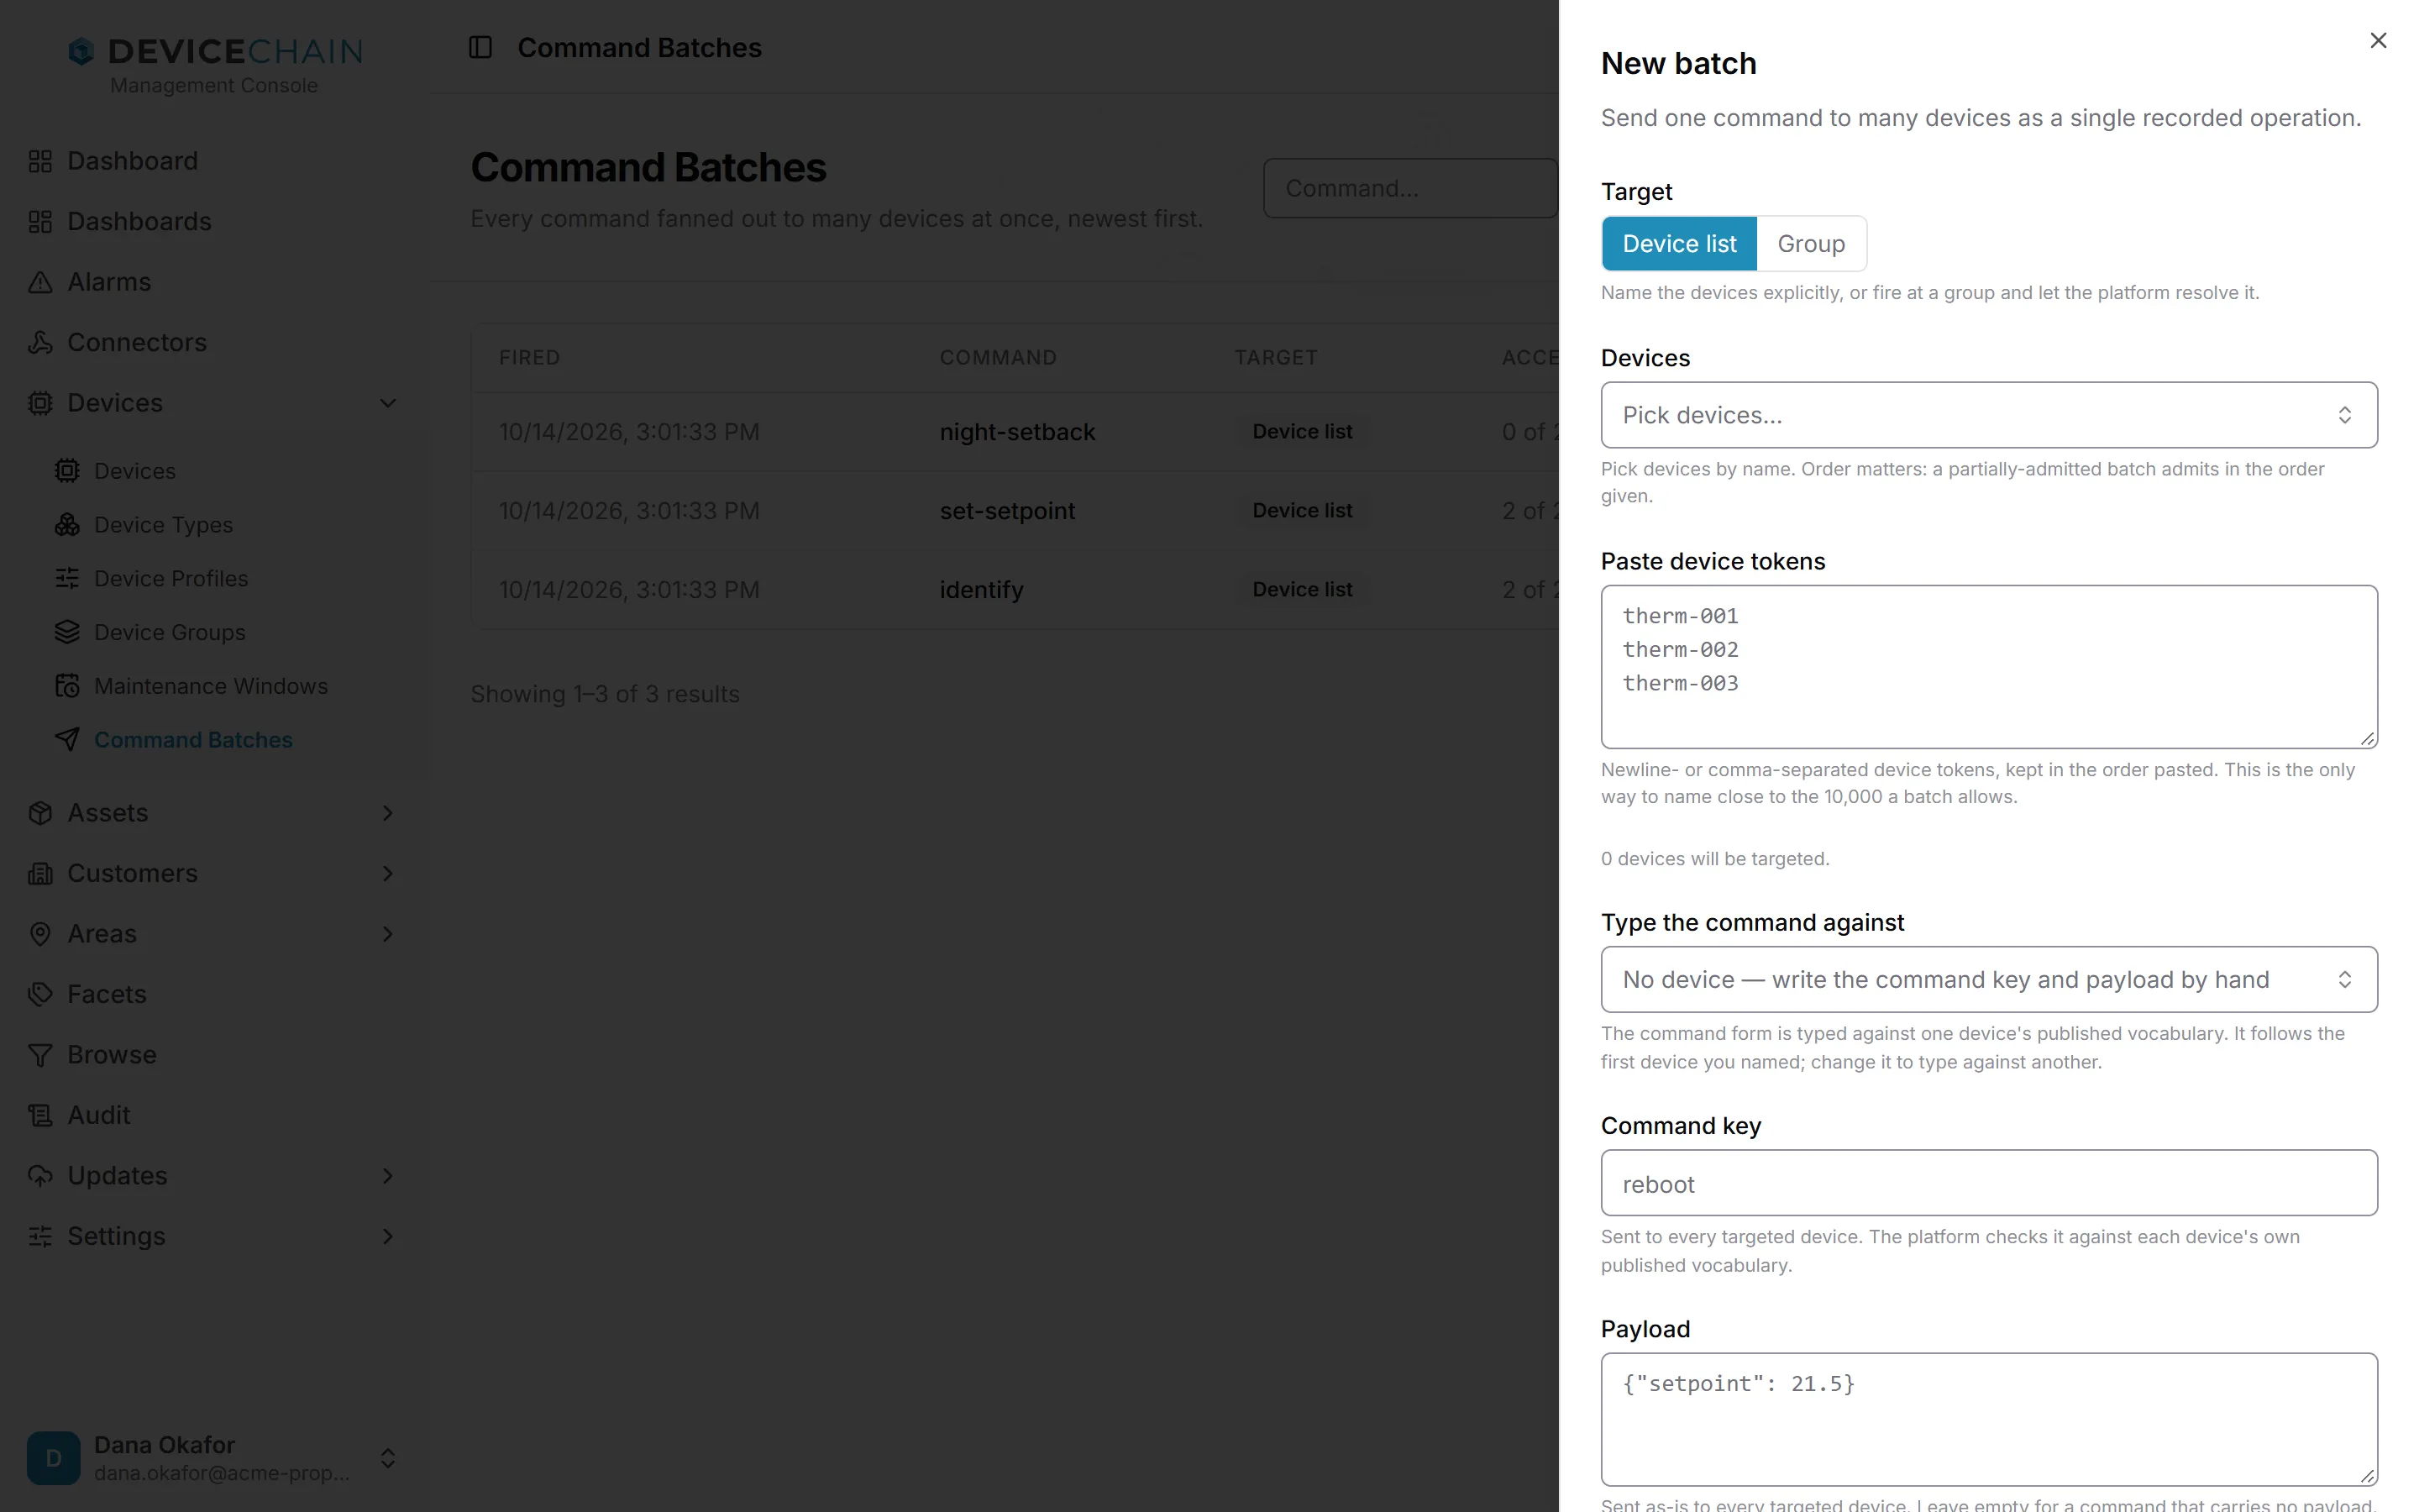Viewport: 2419px width, 1512px height.
Task: Click the Alarms warning triangle icon
Action: pyautogui.click(x=40, y=282)
